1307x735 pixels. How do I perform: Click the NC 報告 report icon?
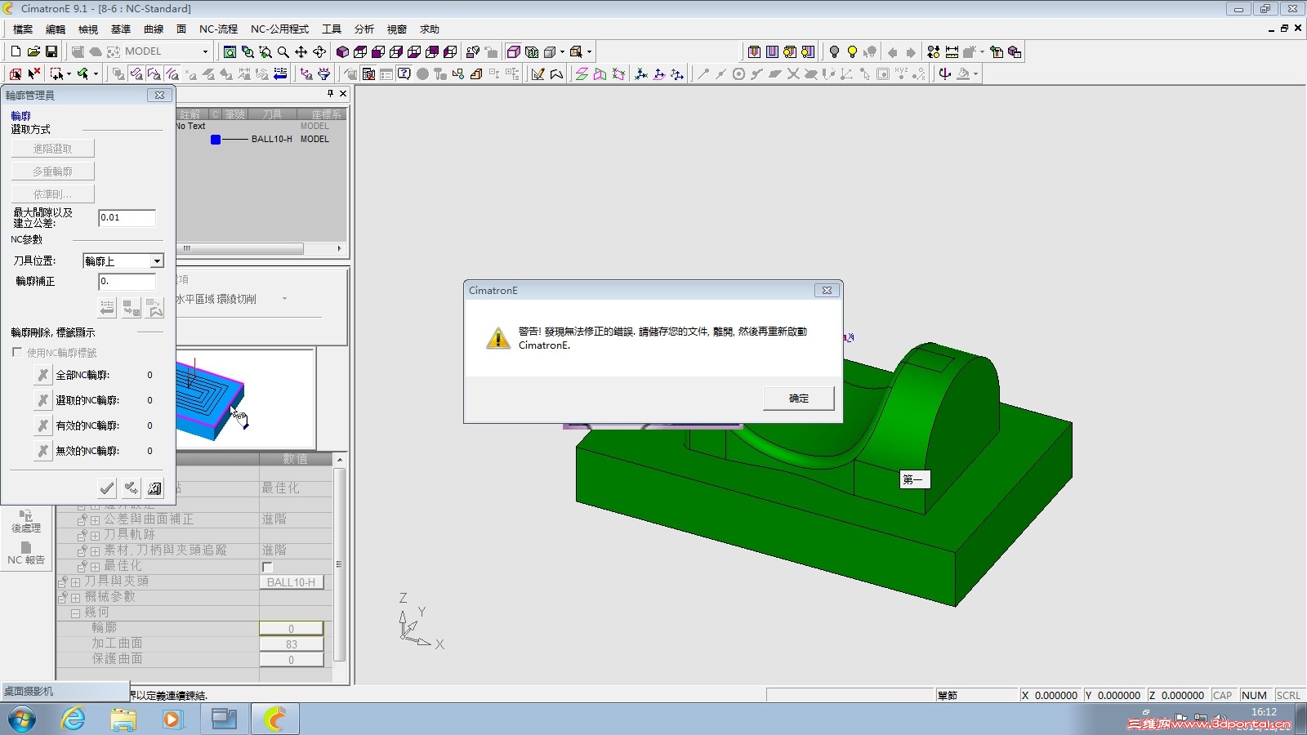point(26,553)
